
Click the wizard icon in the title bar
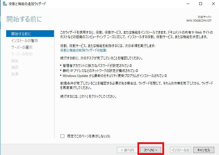(x=5, y=4)
